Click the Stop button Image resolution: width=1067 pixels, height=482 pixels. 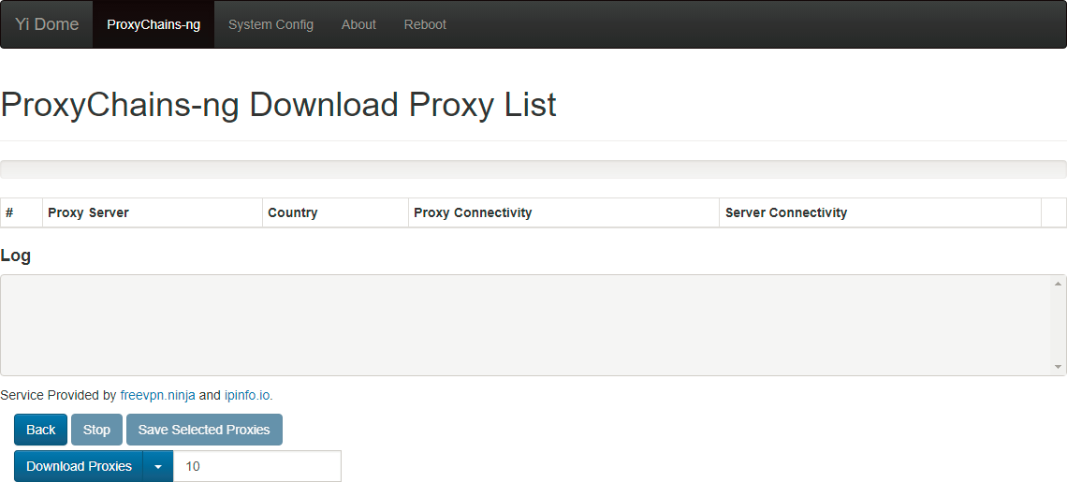[96, 430]
